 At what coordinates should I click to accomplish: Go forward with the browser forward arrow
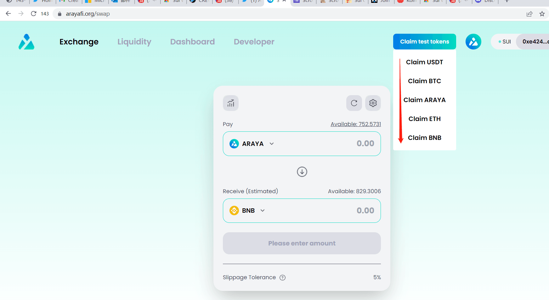[21, 14]
